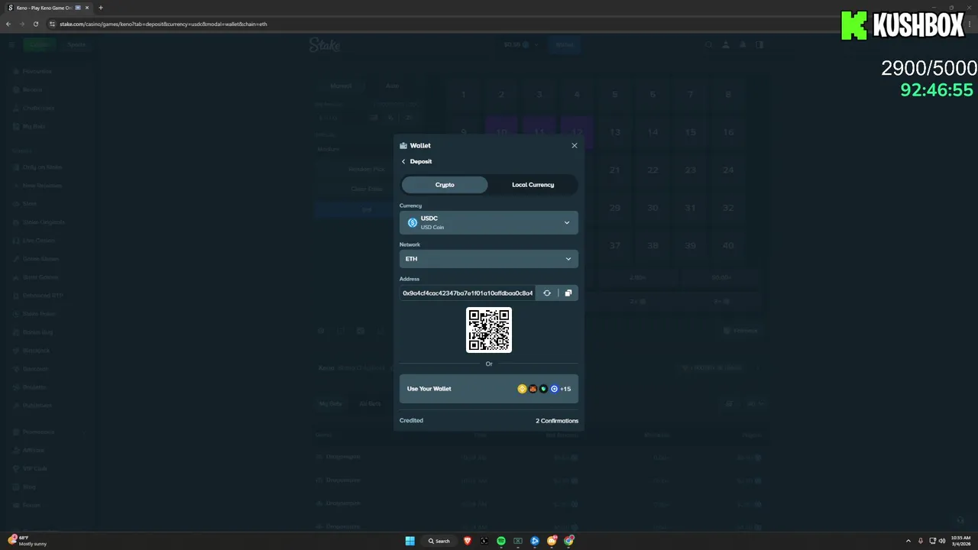
Task: Click the MetaMask fox wallet icon
Action: 533,389
